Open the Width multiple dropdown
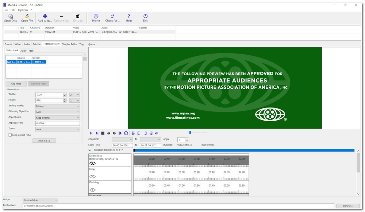The height and width of the screenshot is (212, 365). [74, 95]
